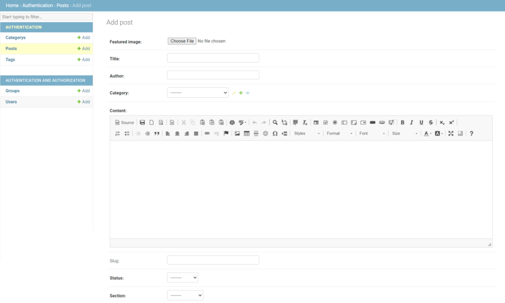Justify text in the editor
Screen dimensions: 505x303
pyautogui.click(x=196, y=133)
